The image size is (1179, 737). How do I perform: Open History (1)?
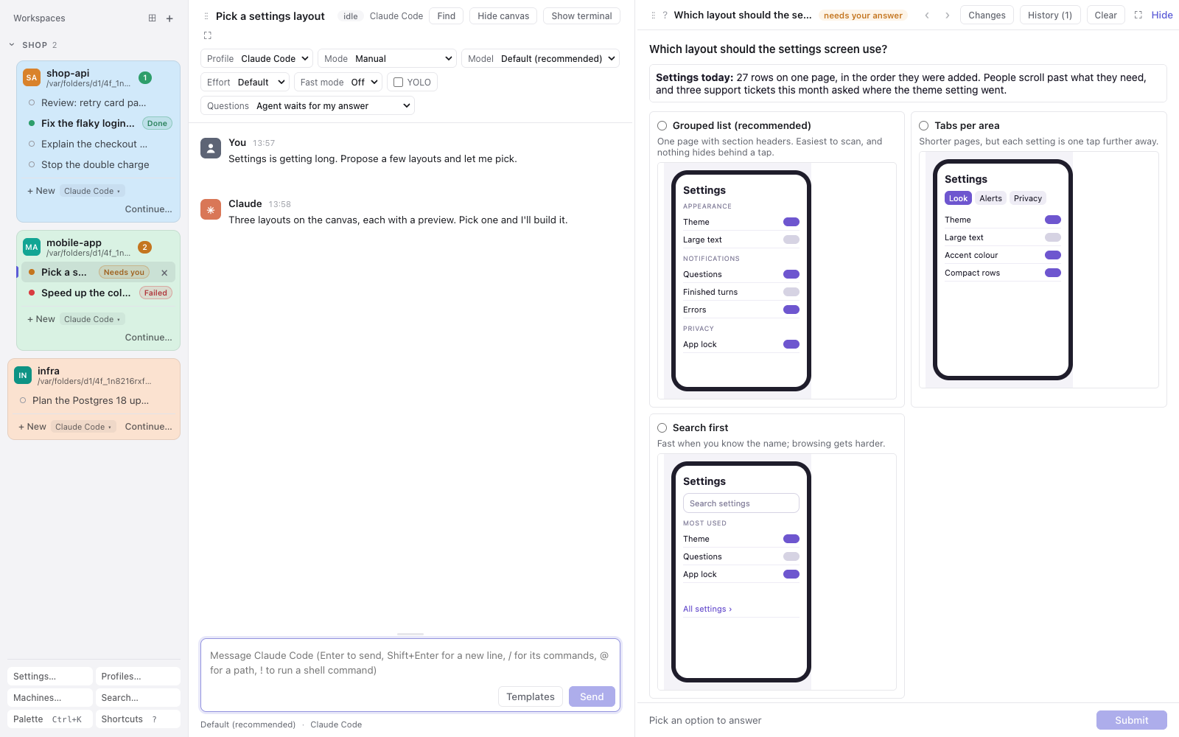point(1050,15)
